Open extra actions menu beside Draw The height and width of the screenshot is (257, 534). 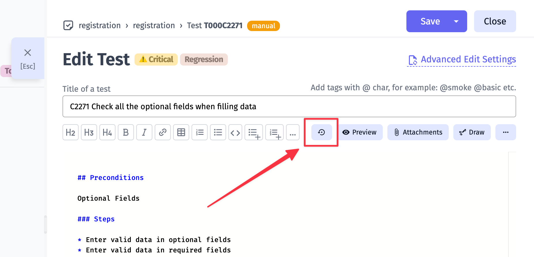(x=506, y=132)
